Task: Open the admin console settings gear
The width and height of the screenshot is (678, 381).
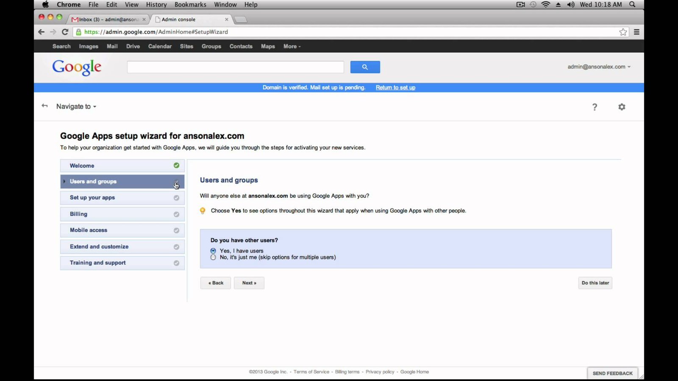Action: point(622,107)
